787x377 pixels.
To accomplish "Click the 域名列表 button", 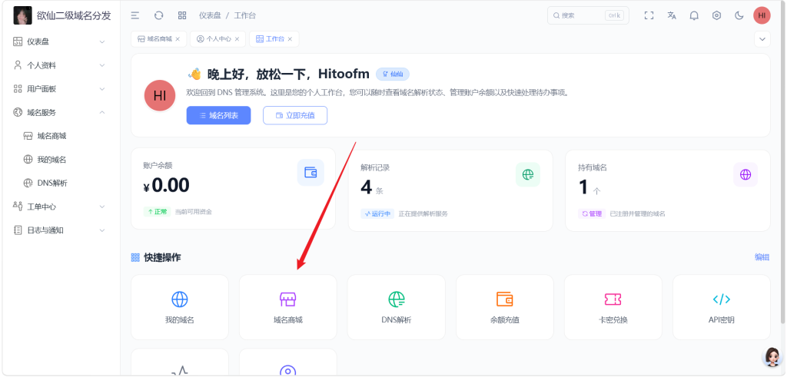I will [218, 115].
